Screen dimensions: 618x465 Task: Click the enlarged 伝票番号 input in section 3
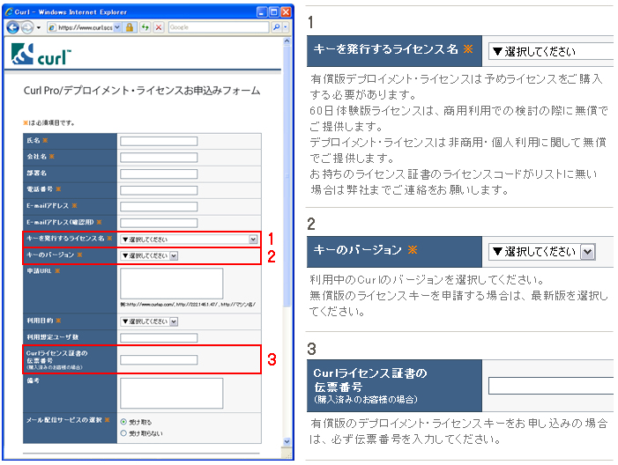coord(551,386)
